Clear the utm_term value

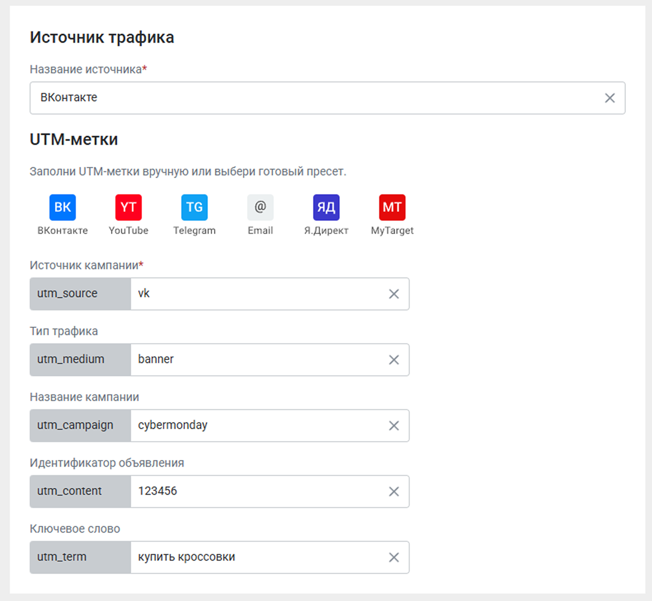pos(394,557)
